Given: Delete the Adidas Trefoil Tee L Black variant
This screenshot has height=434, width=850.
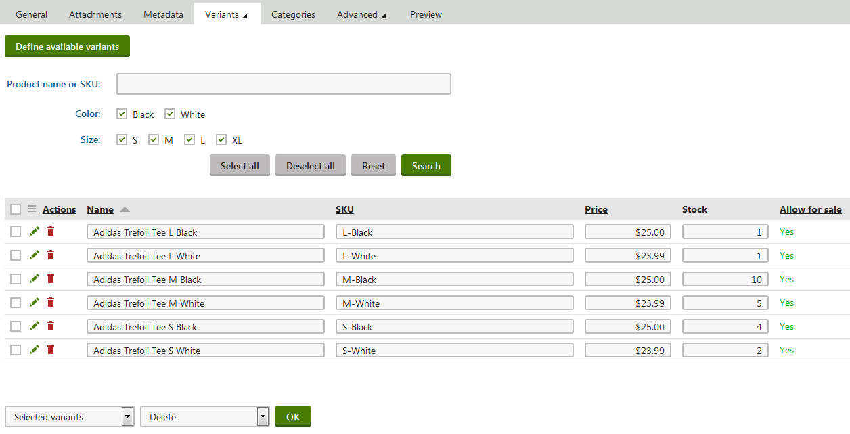Looking at the screenshot, I should [x=51, y=232].
